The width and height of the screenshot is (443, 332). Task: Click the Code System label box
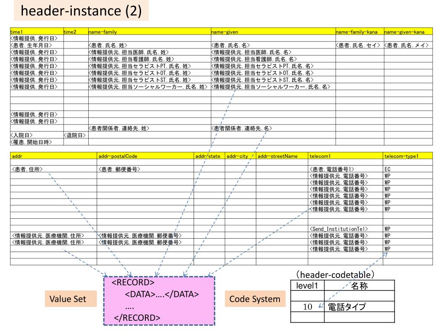pos(255,299)
